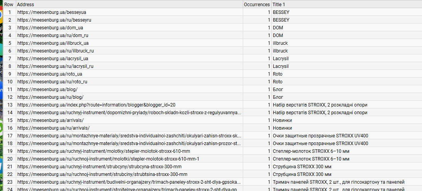Click the Occurrences value in row 12
The width and height of the screenshot is (422, 191).
tap(269, 97)
